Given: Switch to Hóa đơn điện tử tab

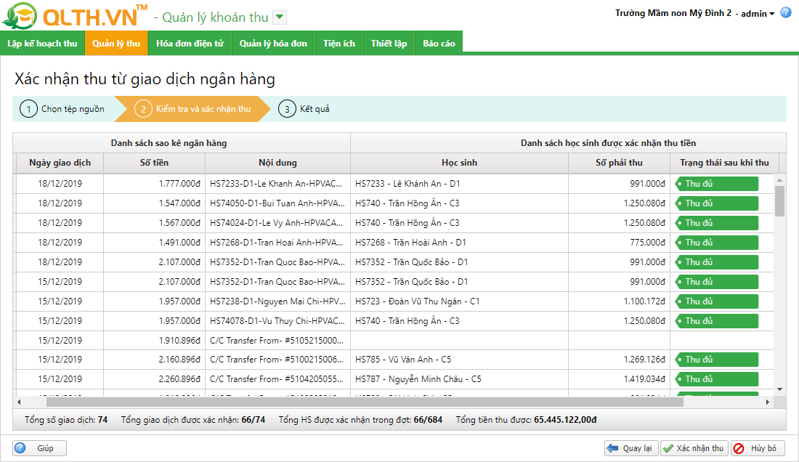Looking at the screenshot, I should click(190, 44).
